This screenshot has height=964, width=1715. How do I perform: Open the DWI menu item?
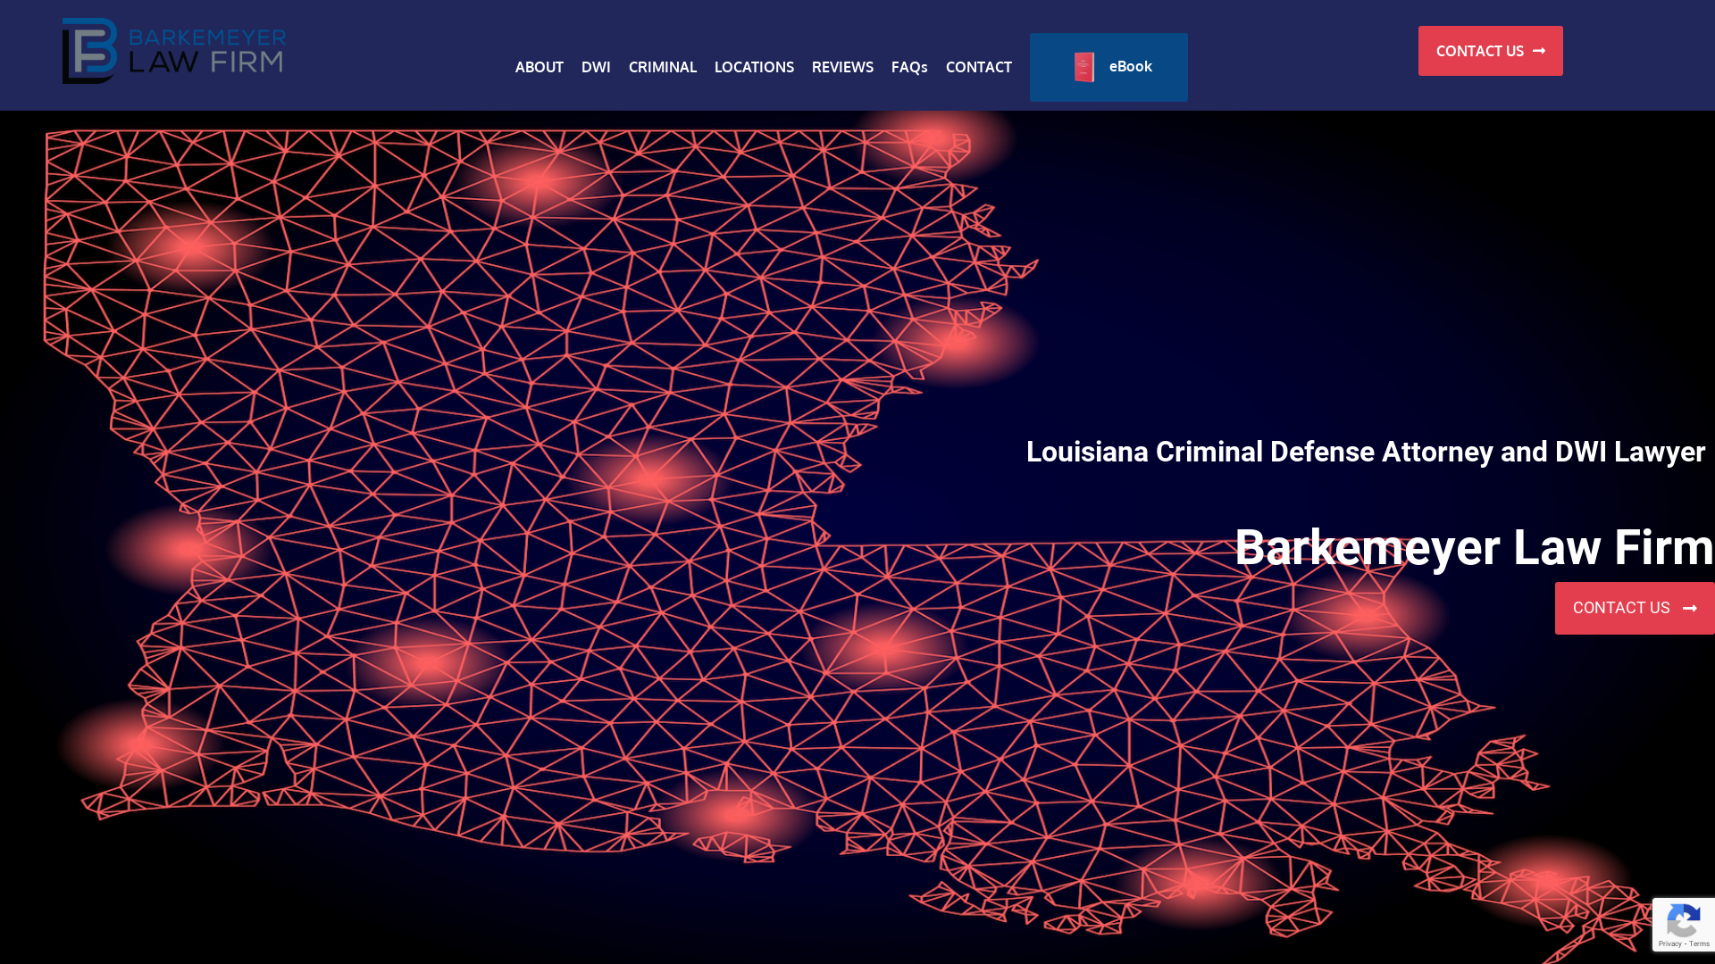(596, 67)
